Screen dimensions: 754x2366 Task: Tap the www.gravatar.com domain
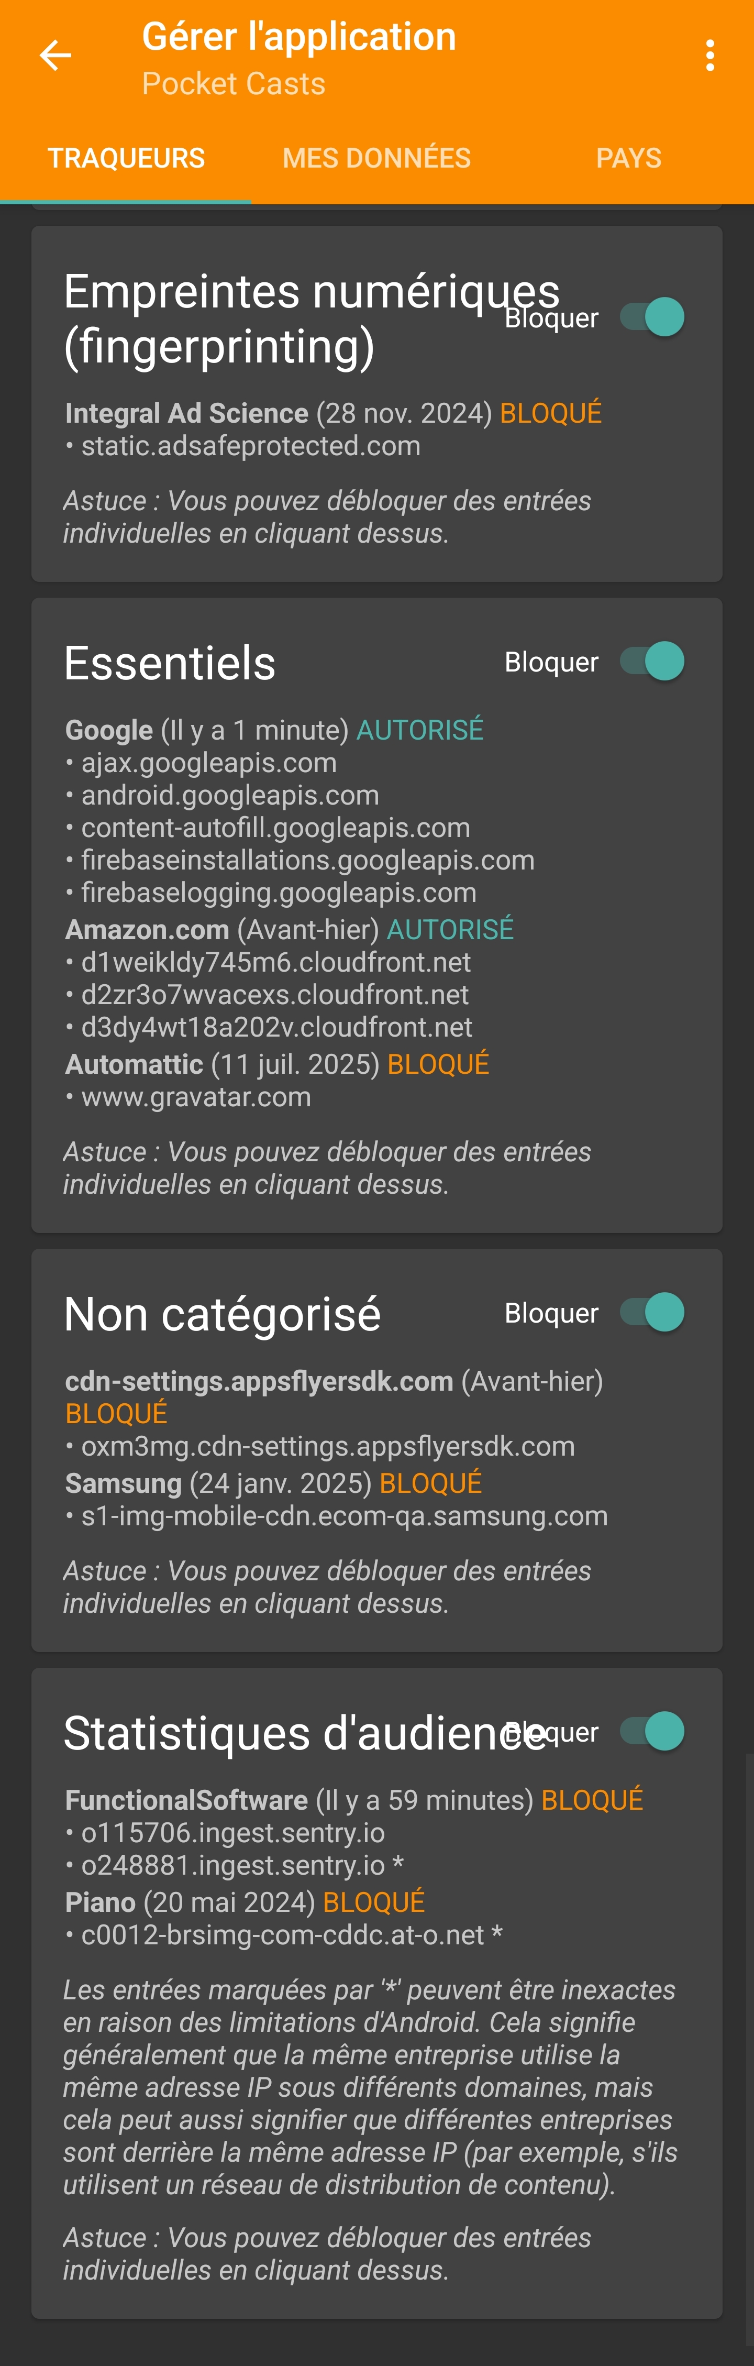tap(196, 1097)
